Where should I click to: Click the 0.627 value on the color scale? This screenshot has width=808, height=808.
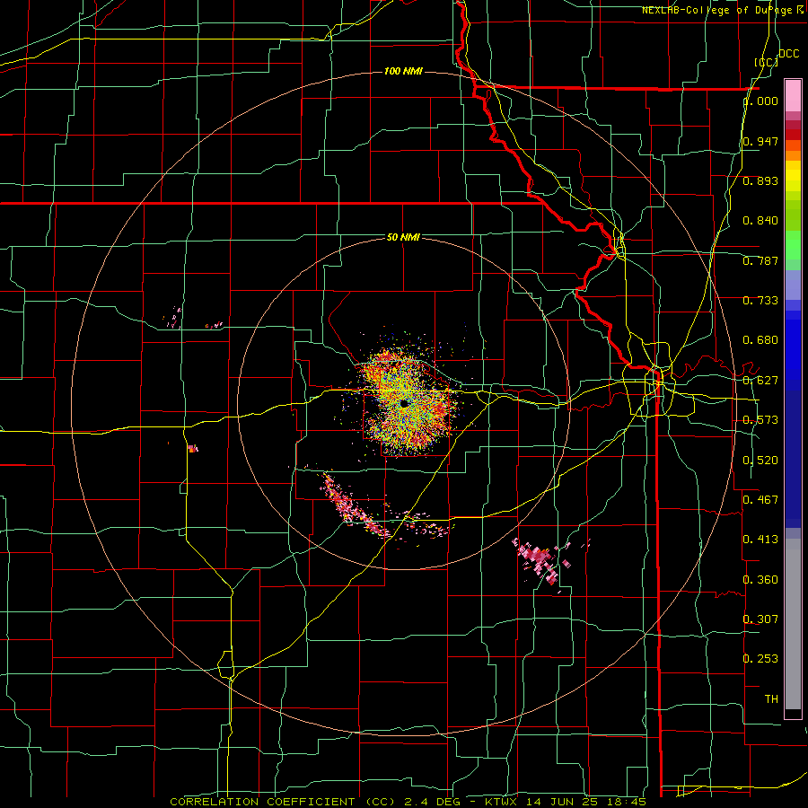point(760,381)
